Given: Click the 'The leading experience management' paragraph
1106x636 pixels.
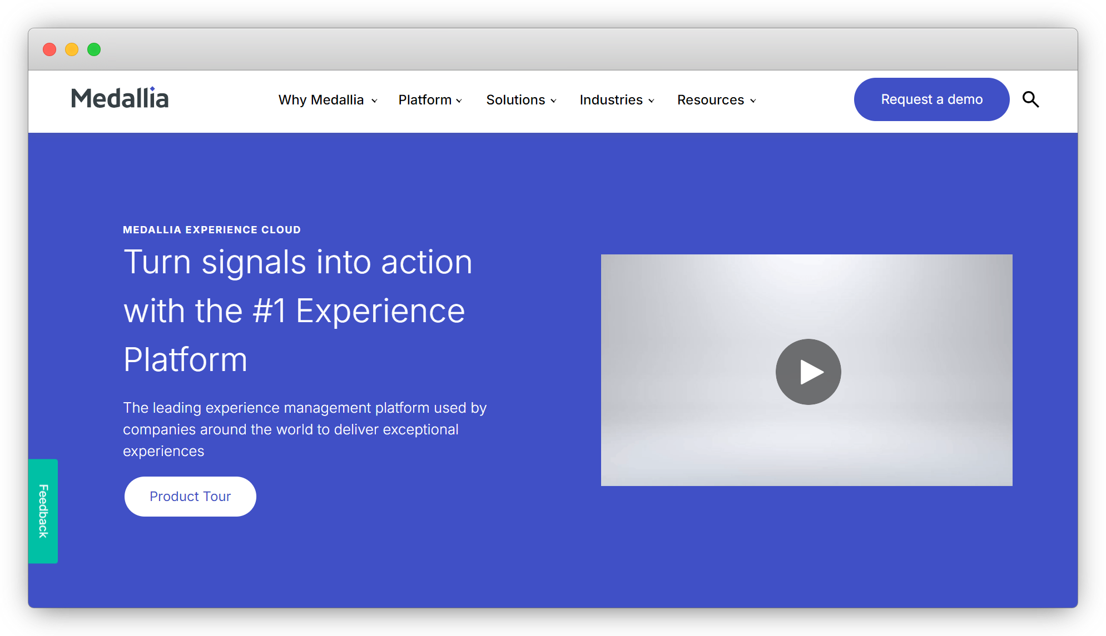Looking at the screenshot, I should (x=305, y=429).
